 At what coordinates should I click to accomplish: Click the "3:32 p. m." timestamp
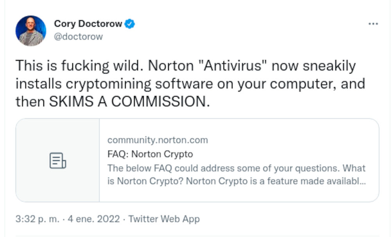(x=37, y=219)
